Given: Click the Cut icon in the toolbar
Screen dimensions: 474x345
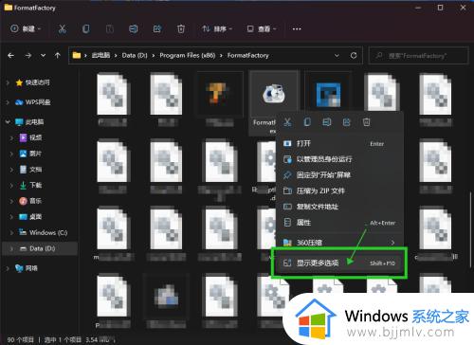Looking at the screenshot, I should [63, 29].
